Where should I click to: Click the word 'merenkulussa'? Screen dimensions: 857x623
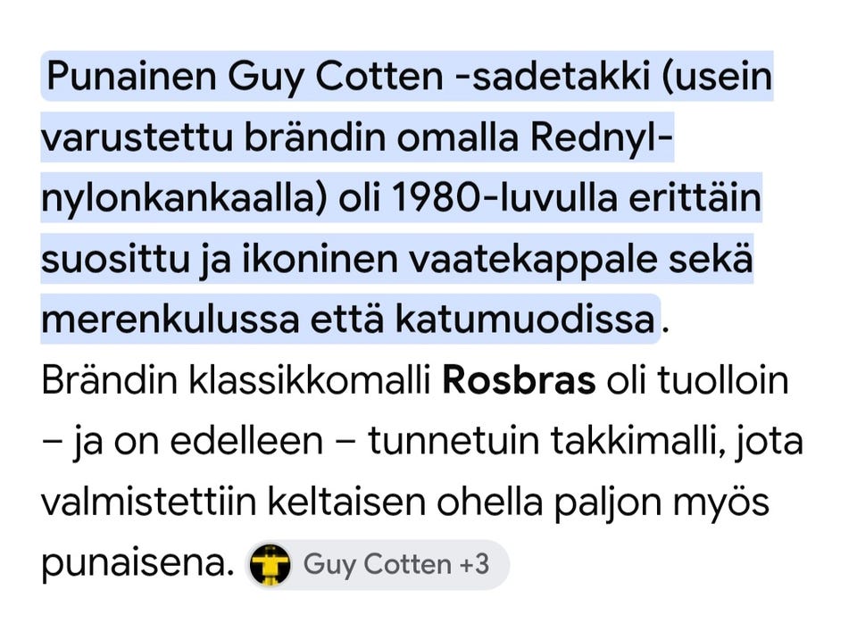click(170, 320)
